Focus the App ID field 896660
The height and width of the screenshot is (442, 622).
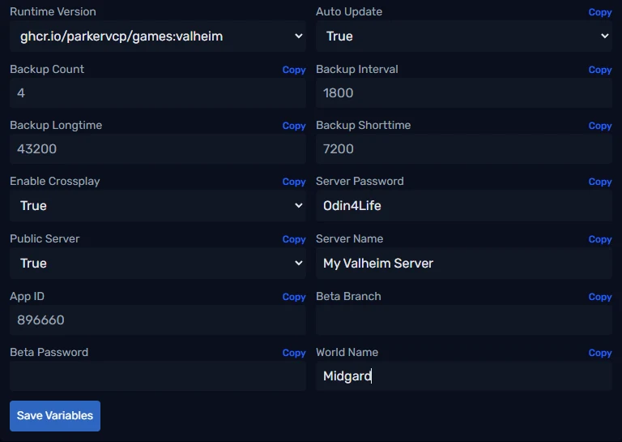(158, 320)
